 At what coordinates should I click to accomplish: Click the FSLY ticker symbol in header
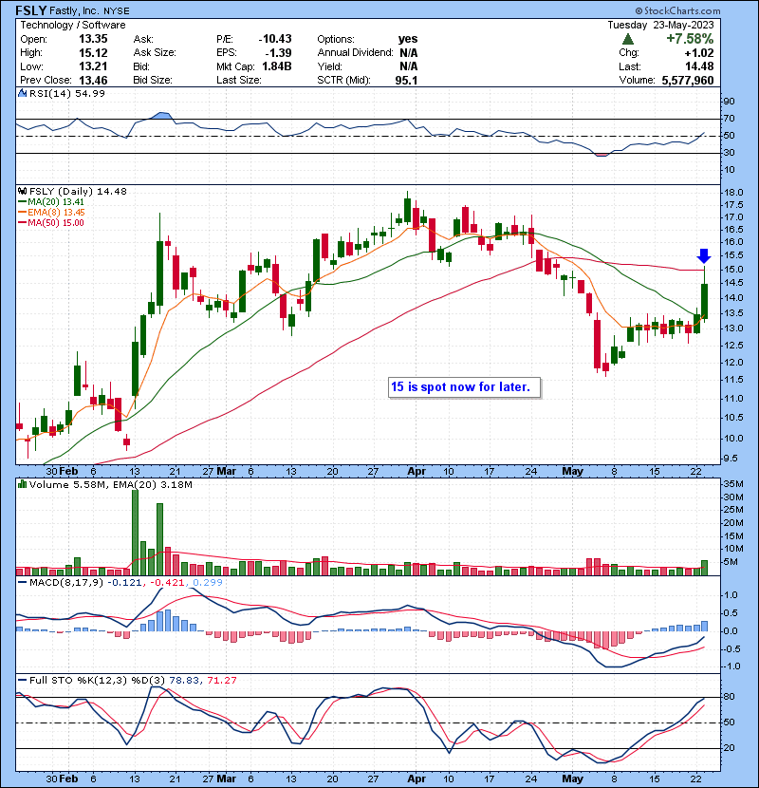[x=30, y=10]
